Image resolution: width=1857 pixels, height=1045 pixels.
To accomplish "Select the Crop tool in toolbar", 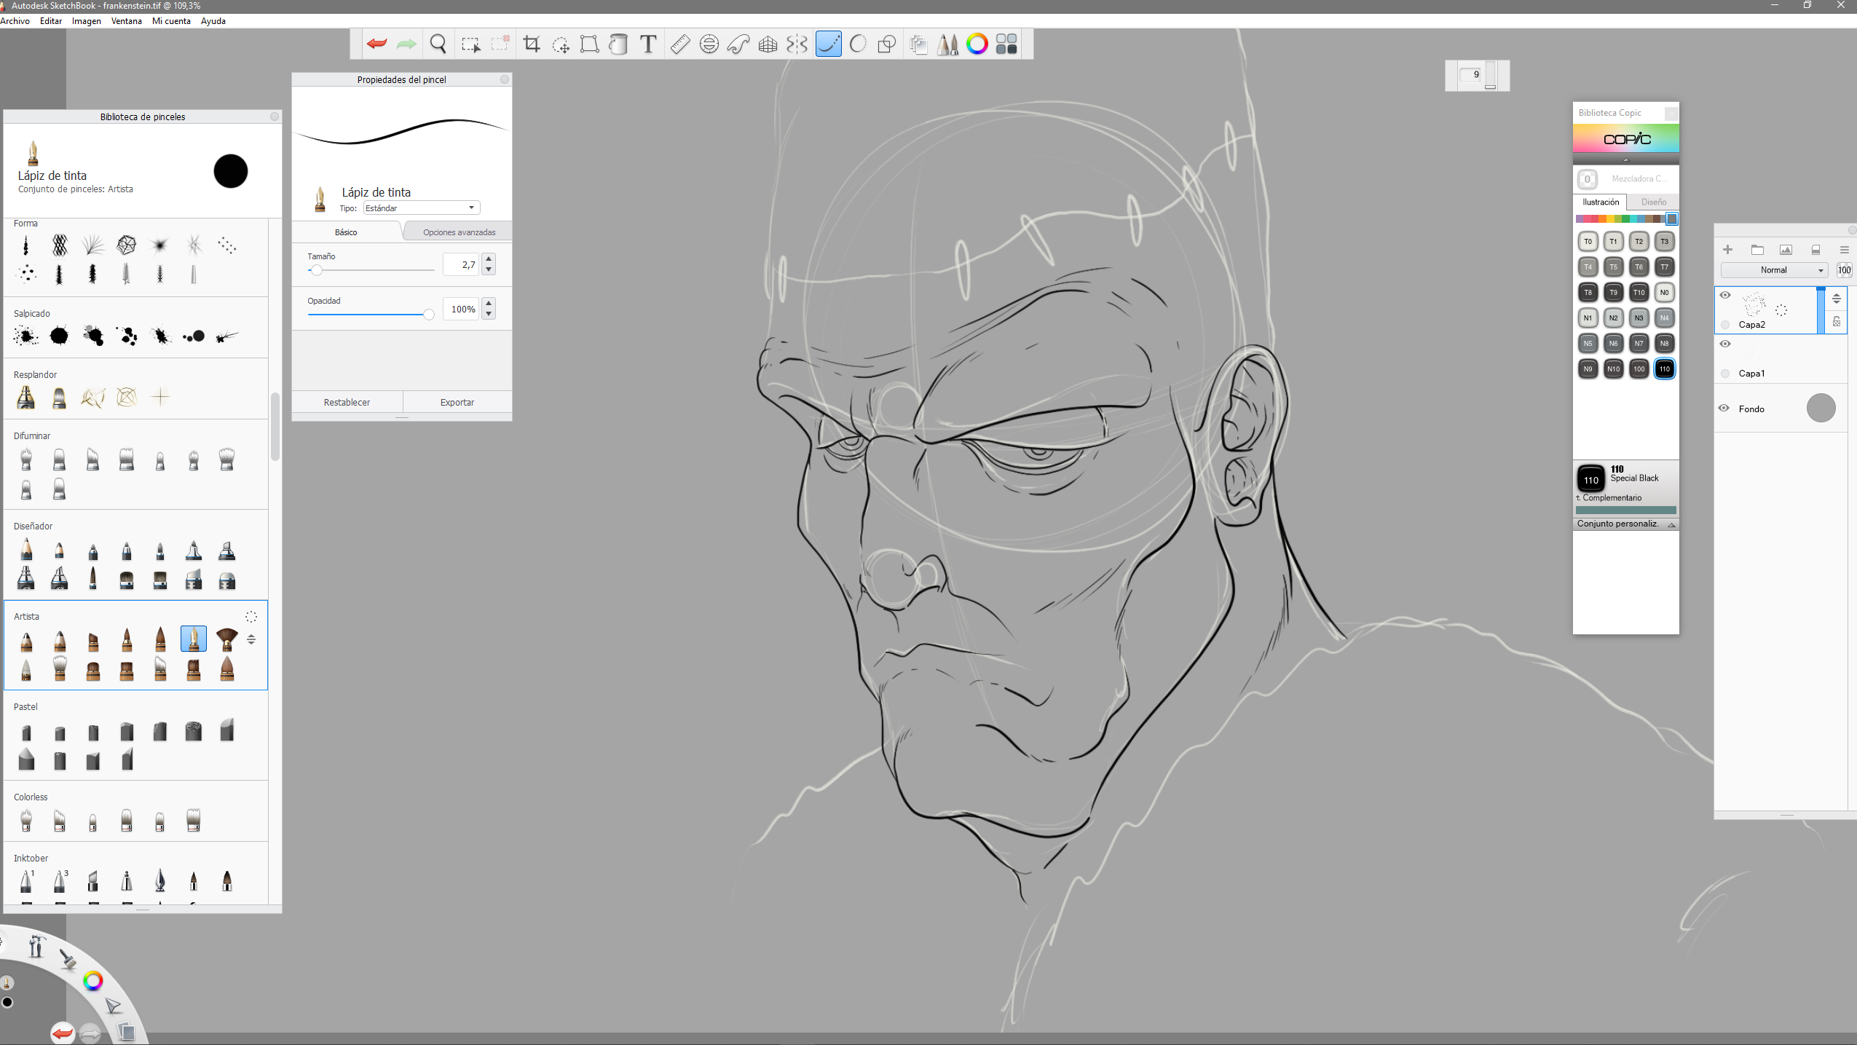I will 532,44.
